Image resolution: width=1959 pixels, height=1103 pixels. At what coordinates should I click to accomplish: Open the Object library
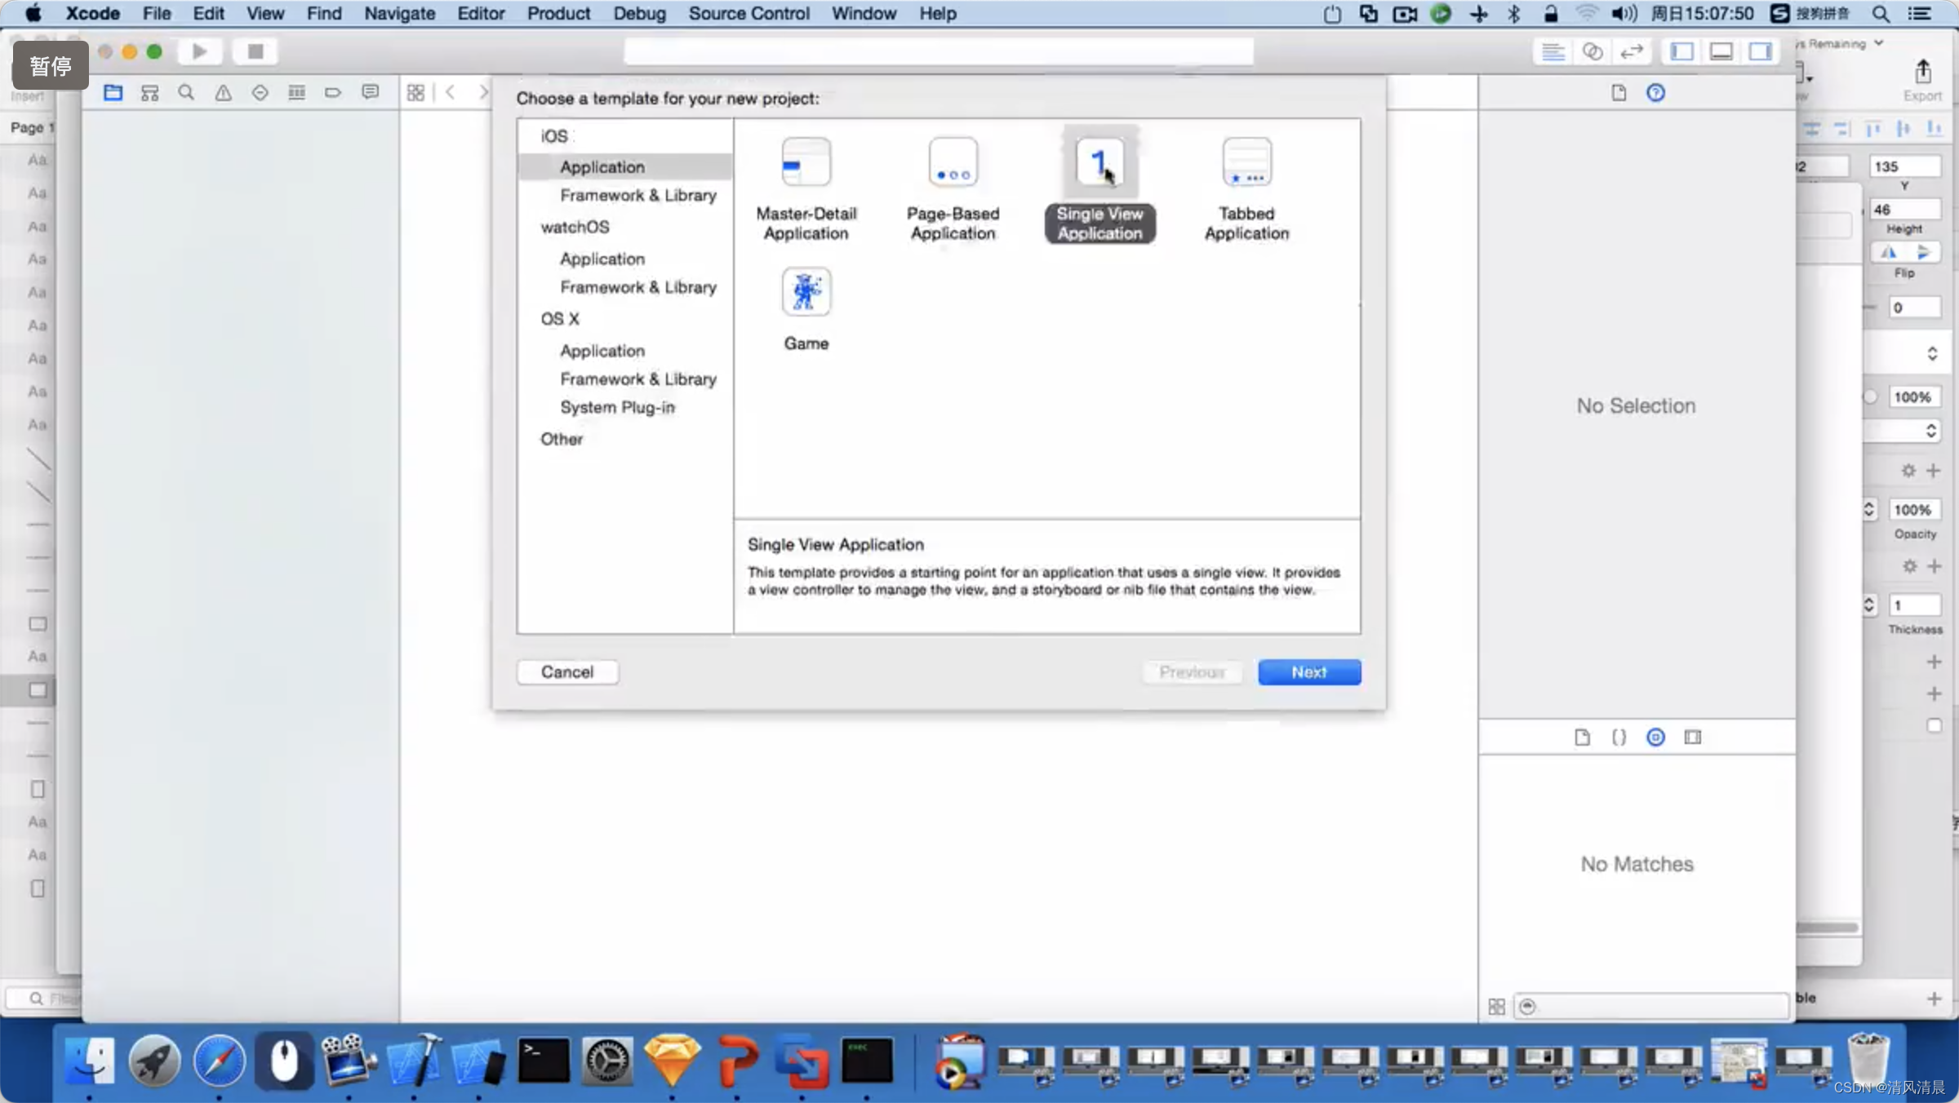point(1655,738)
